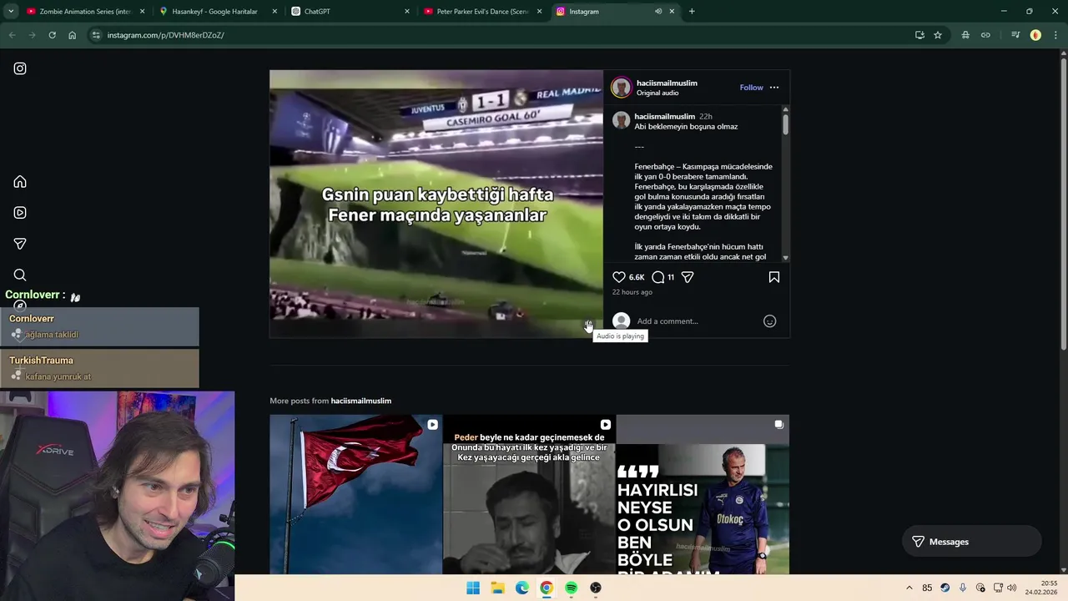This screenshot has height=601, width=1068.
Task: Open Microsoft Edge from taskbar
Action: [522, 588]
